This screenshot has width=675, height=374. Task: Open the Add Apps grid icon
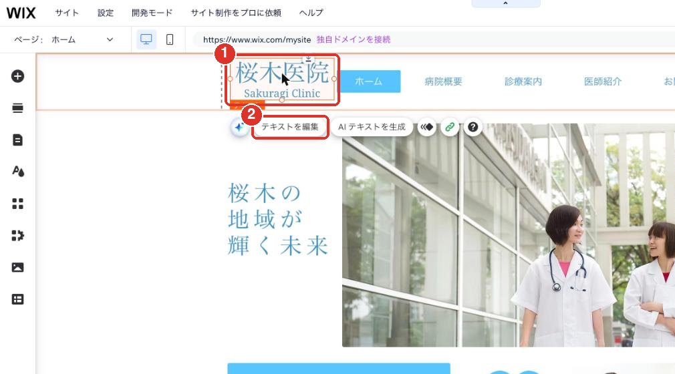17,204
